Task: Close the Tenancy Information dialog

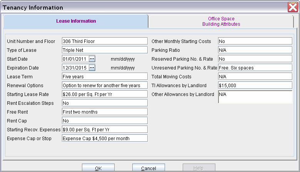Action: click(293, 7)
